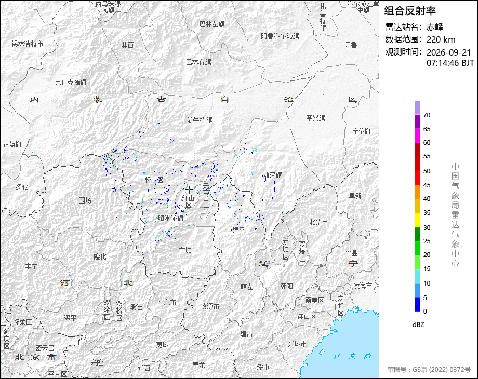Click the '义县' map label
The image size is (478, 379).
click(351, 253)
